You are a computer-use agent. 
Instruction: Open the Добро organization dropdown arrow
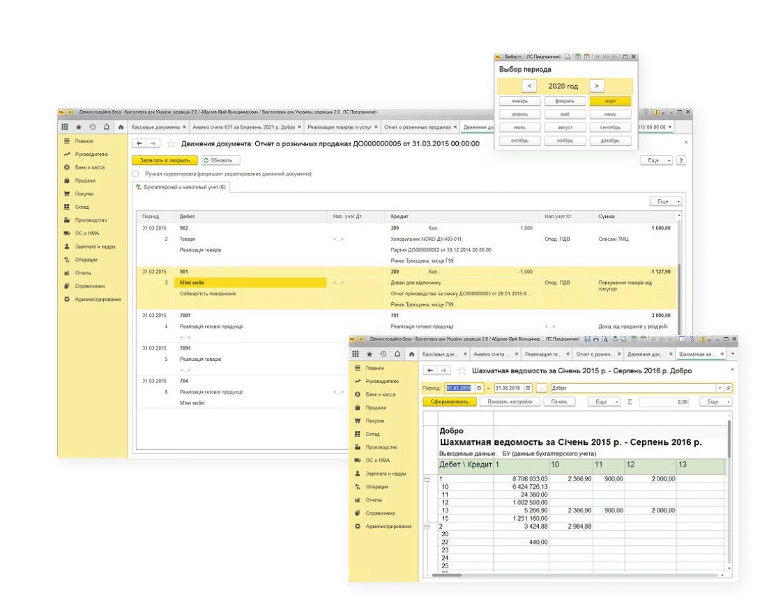(720, 388)
